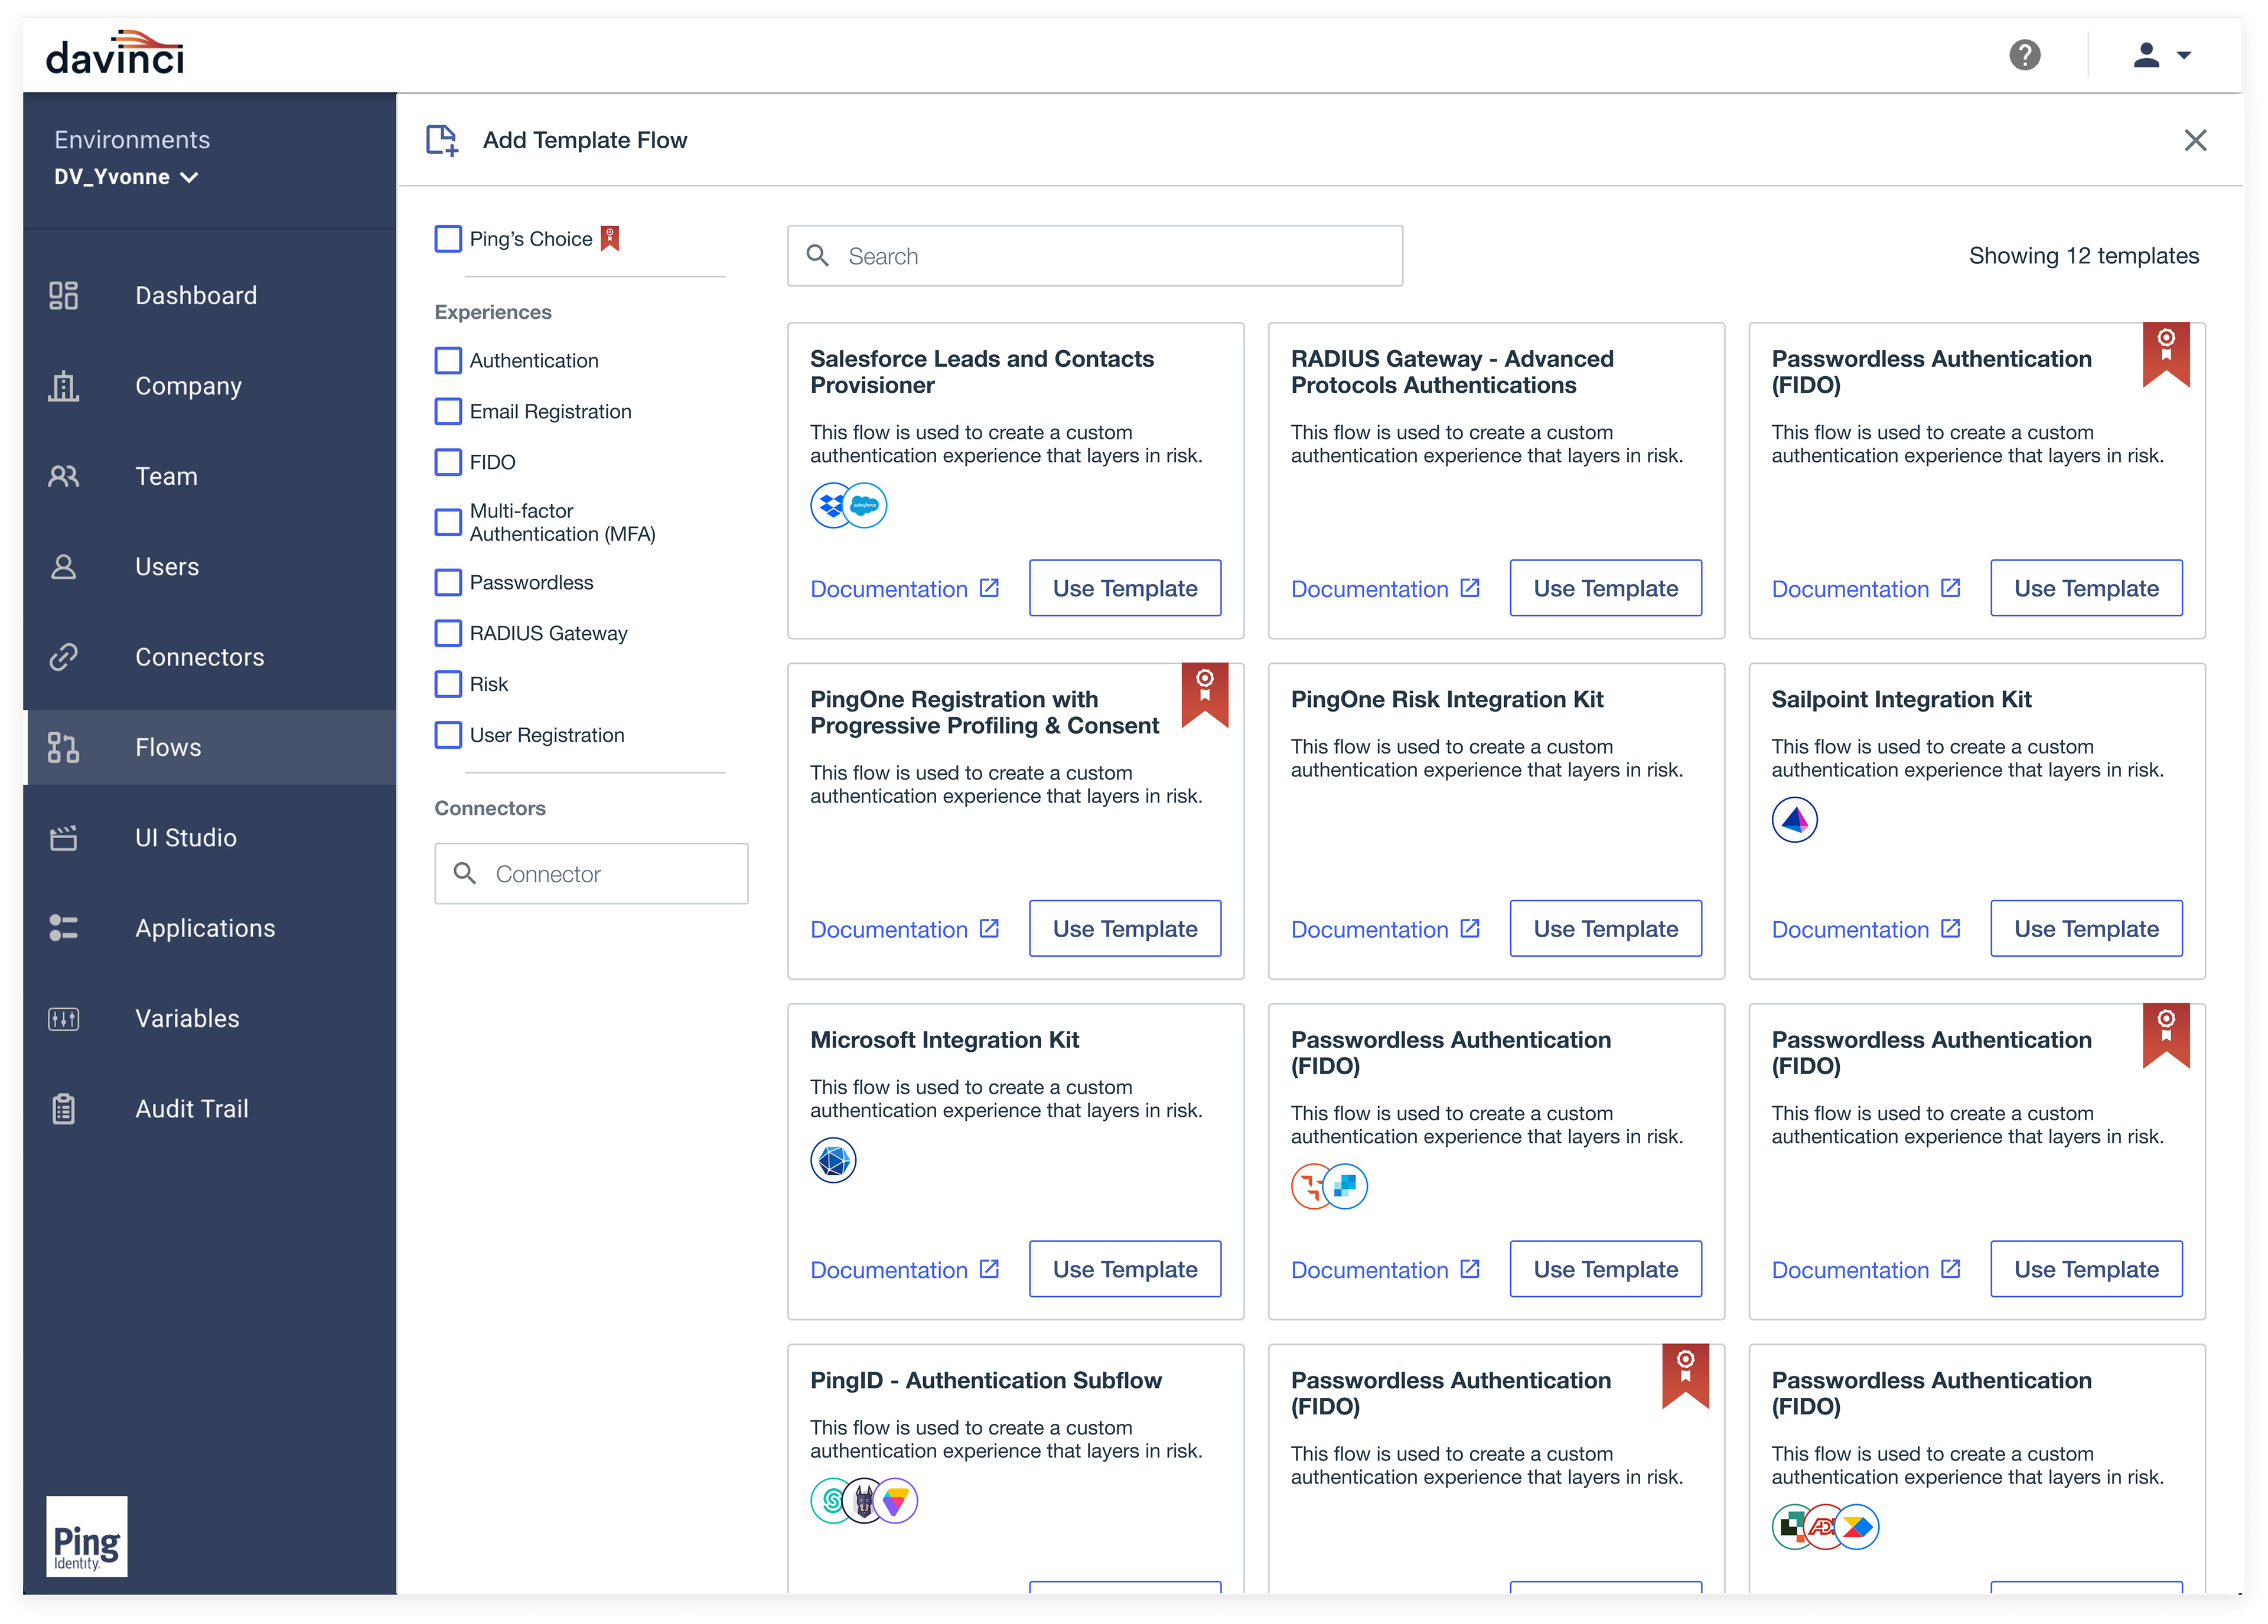This screenshot has width=2268, height=1624.
Task: Check the Authentication experience filter
Action: tap(448, 361)
